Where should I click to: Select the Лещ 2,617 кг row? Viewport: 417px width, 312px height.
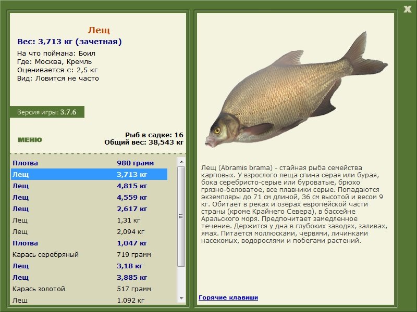point(89,209)
